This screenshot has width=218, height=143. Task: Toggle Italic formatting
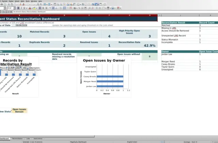coord(21,8)
